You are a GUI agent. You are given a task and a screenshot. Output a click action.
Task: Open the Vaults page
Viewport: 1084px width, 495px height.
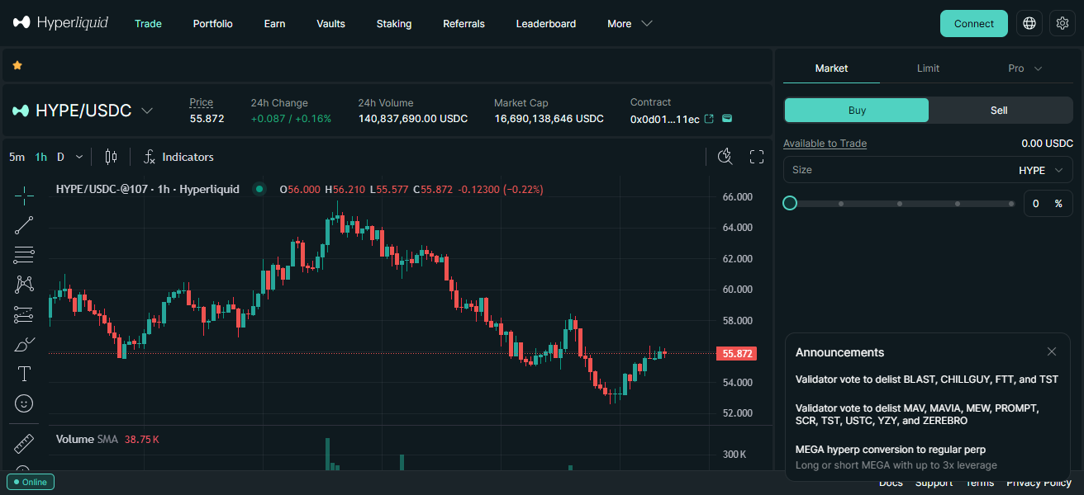[330, 24]
